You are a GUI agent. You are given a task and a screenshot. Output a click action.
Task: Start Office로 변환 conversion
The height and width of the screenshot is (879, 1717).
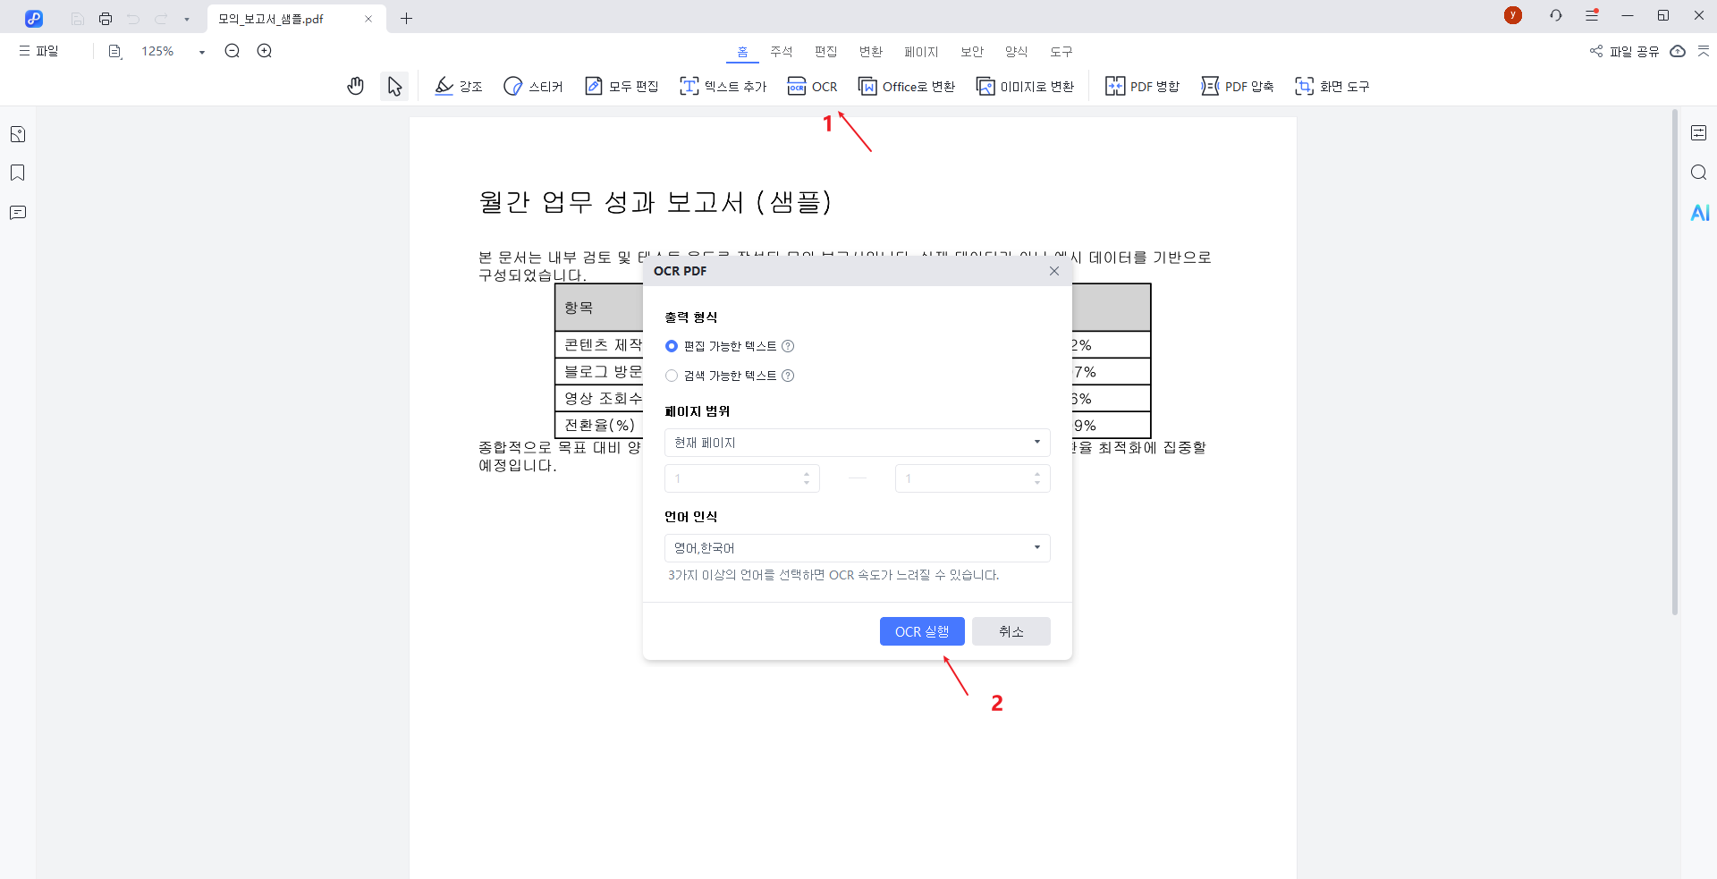click(x=906, y=86)
